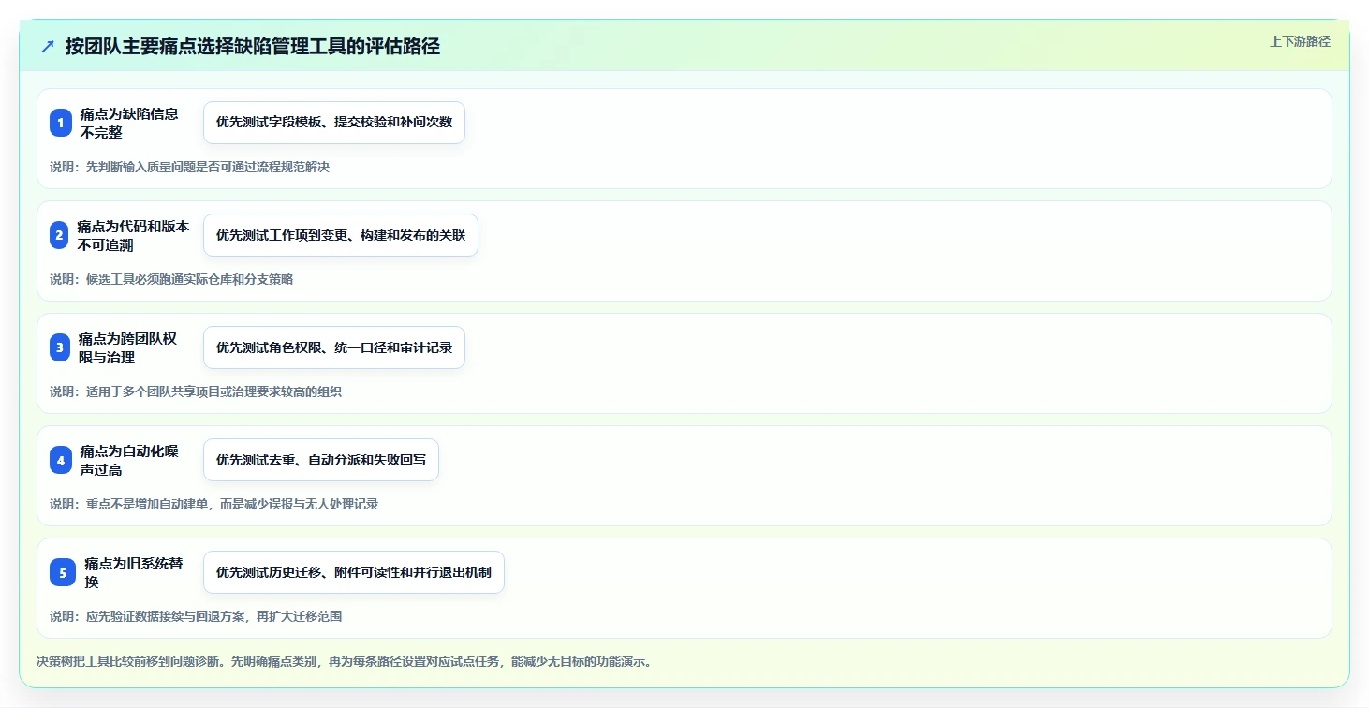Screen dimensions: 1369x708
Task: Select the 优先测试工作项到变更、构建和发布的关联 box
Action: pyautogui.click(x=341, y=235)
